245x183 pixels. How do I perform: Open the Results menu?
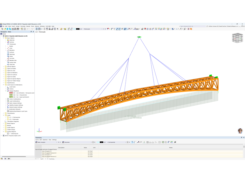28,26
